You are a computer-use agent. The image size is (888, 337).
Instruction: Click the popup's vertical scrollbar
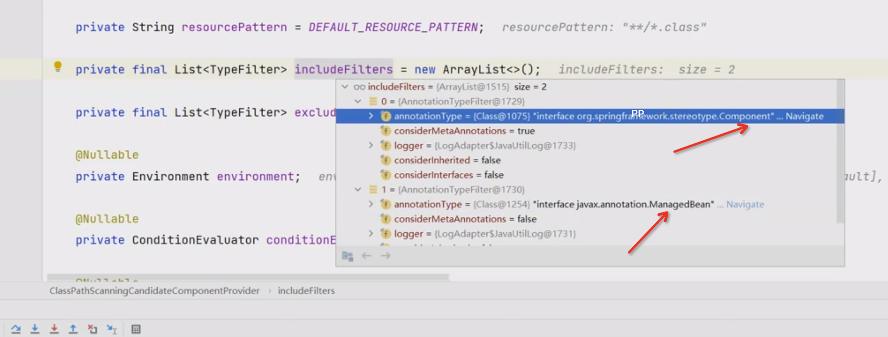click(840, 151)
